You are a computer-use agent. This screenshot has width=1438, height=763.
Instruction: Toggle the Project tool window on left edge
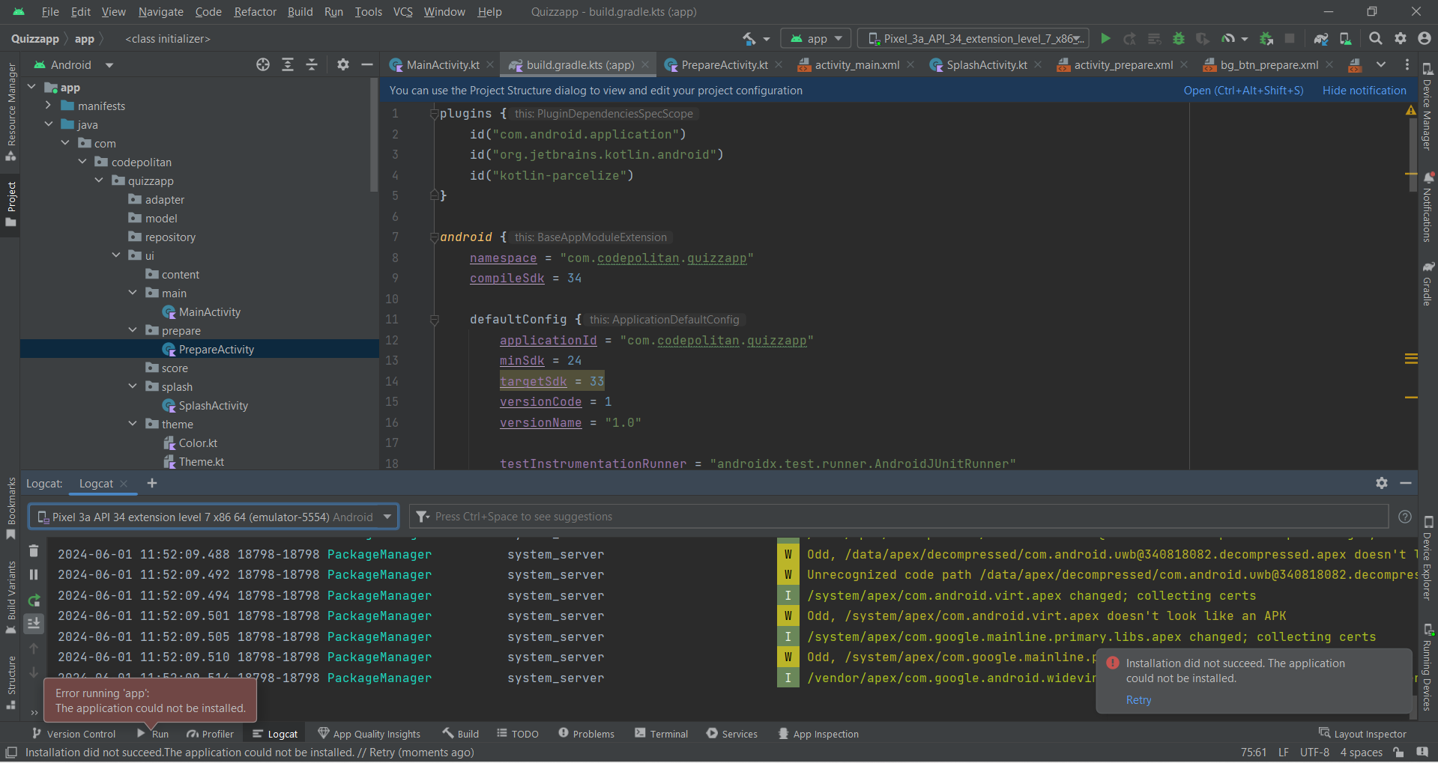coord(10,204)
